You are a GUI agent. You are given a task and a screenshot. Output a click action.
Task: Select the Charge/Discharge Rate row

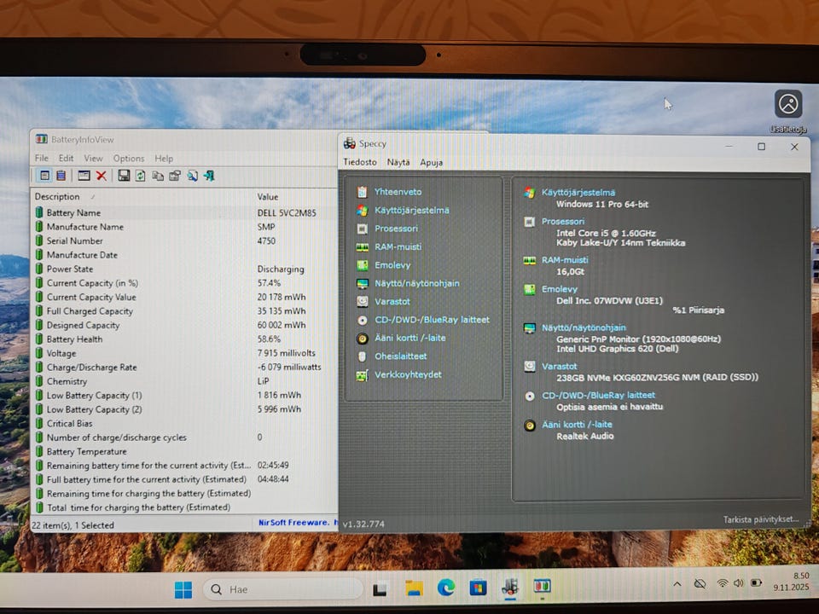pos(185,368)
